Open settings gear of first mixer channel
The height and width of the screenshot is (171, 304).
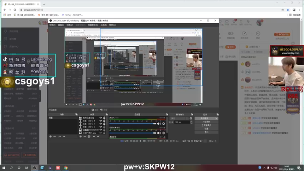[164, 123]
